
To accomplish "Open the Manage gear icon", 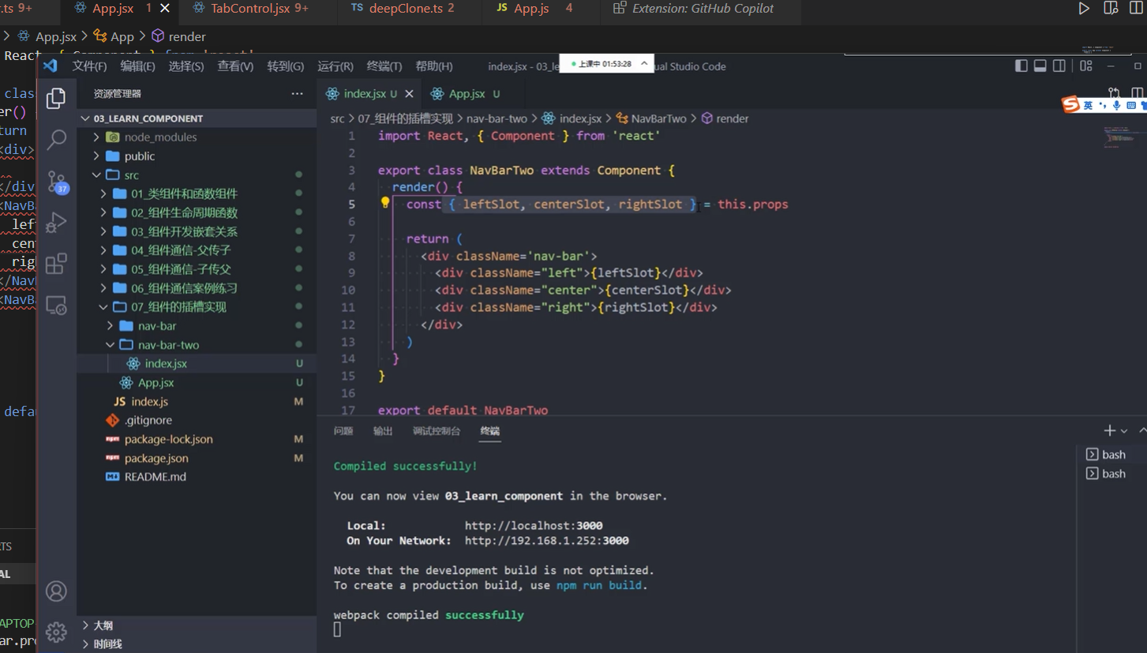I will pos(56,632).
